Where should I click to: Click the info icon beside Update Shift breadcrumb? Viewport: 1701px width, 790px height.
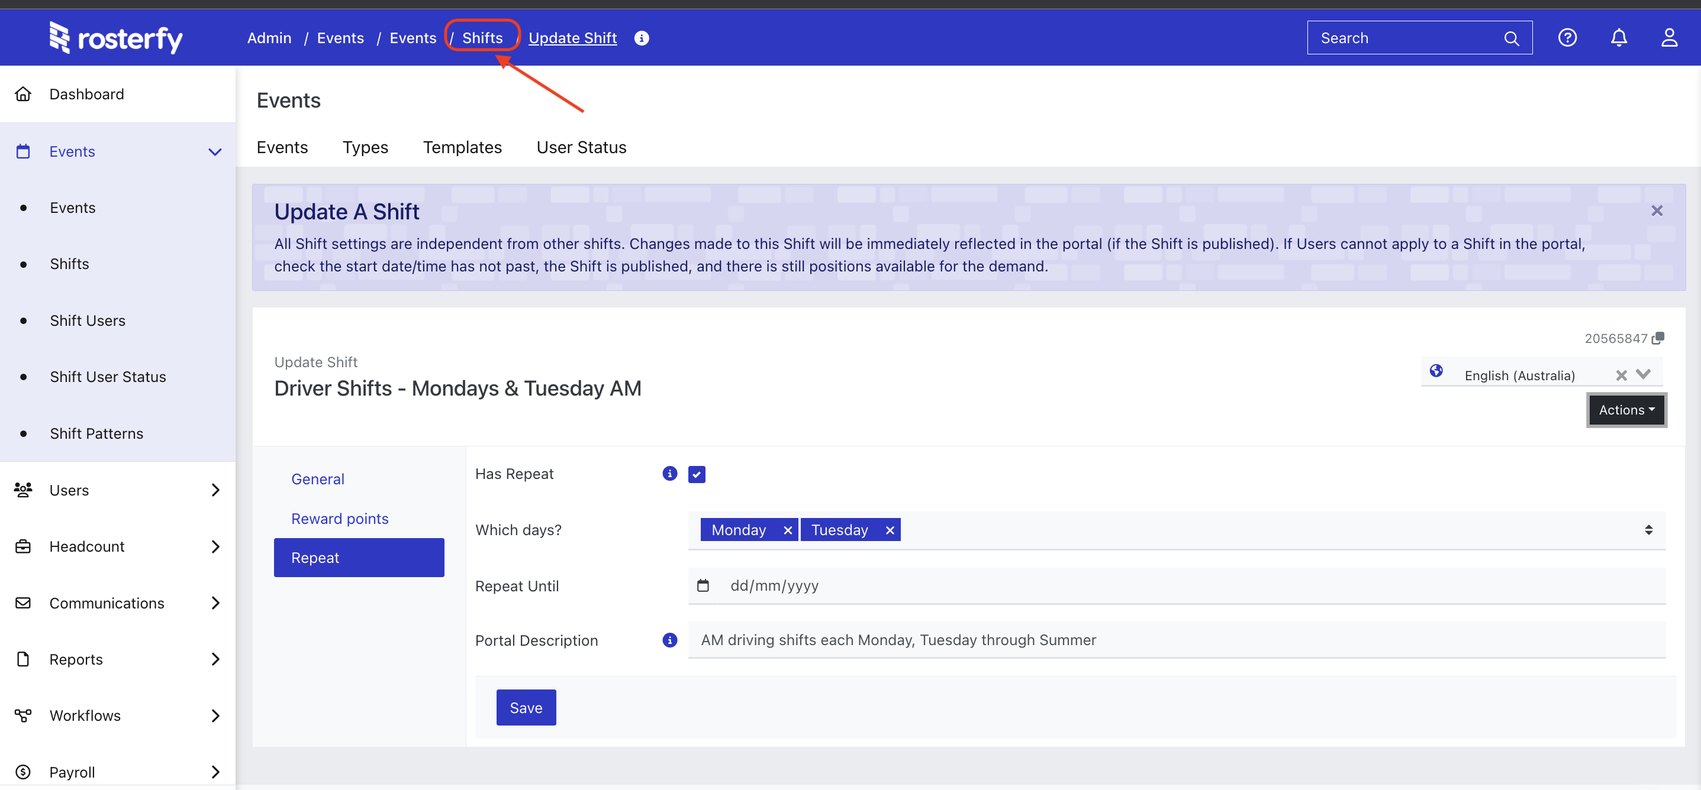pos(642,38)
